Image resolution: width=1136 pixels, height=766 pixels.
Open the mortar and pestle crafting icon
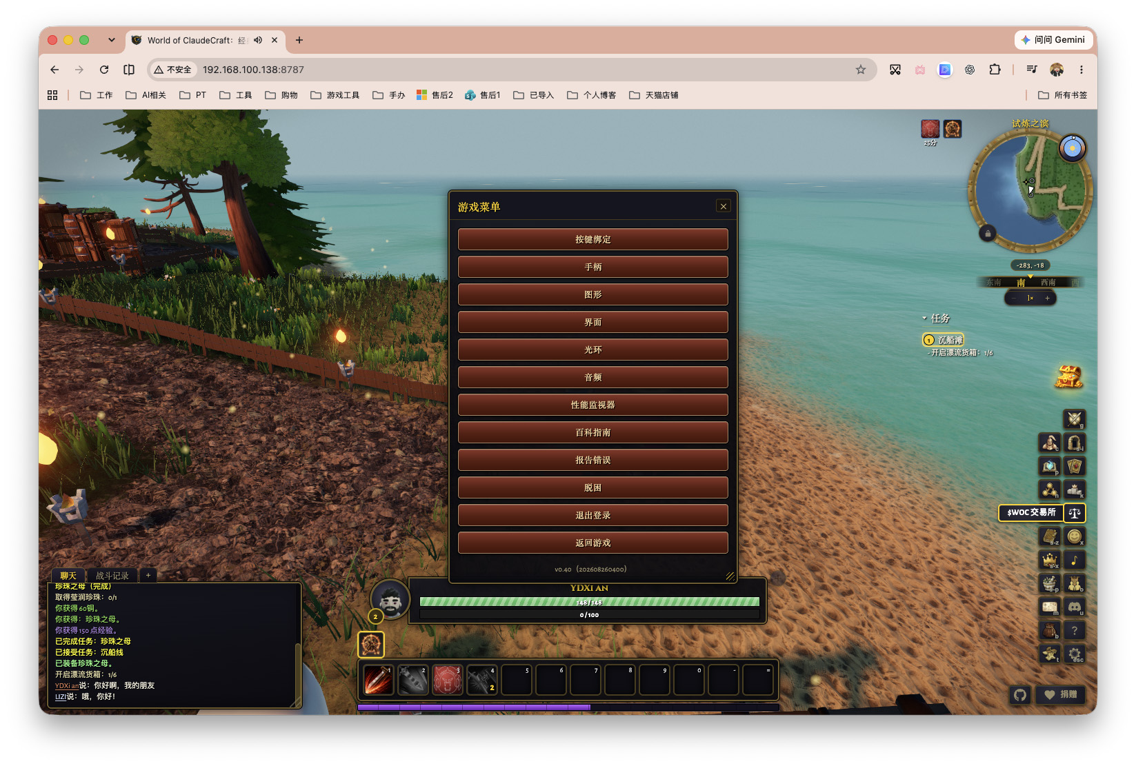[1050, 583]
